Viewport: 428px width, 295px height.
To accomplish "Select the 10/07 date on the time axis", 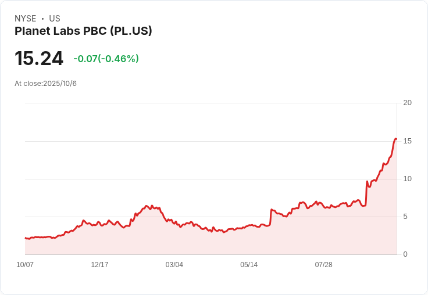I will coord(25,265).
